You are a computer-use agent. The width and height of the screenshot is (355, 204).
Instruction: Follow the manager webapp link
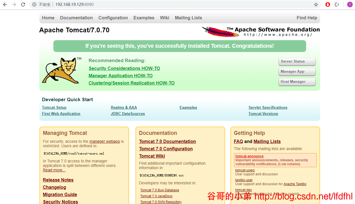click(x=105, y=141)
